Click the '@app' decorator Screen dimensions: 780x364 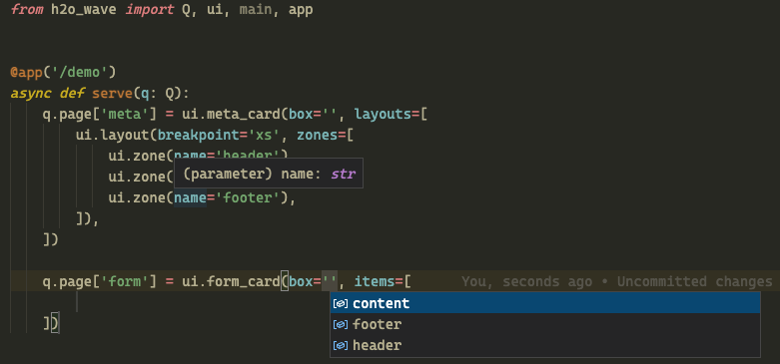[x=26, y=73]
